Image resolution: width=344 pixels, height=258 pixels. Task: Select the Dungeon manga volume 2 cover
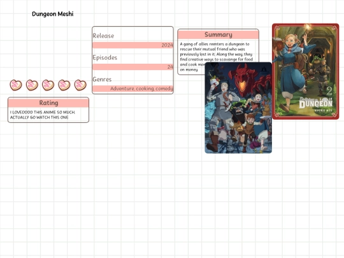(x=306, y=71)
